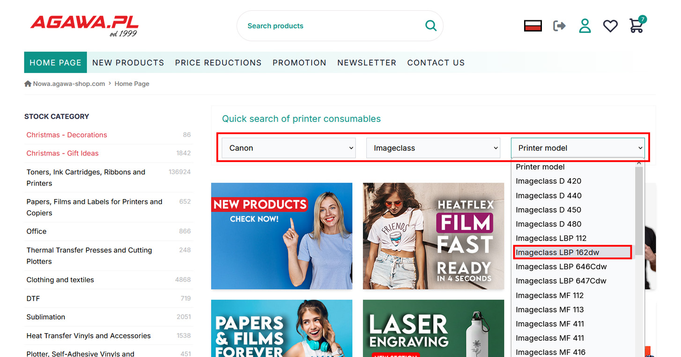
Task: Collapse the Printer model dropdown
Action: [577, 148]
